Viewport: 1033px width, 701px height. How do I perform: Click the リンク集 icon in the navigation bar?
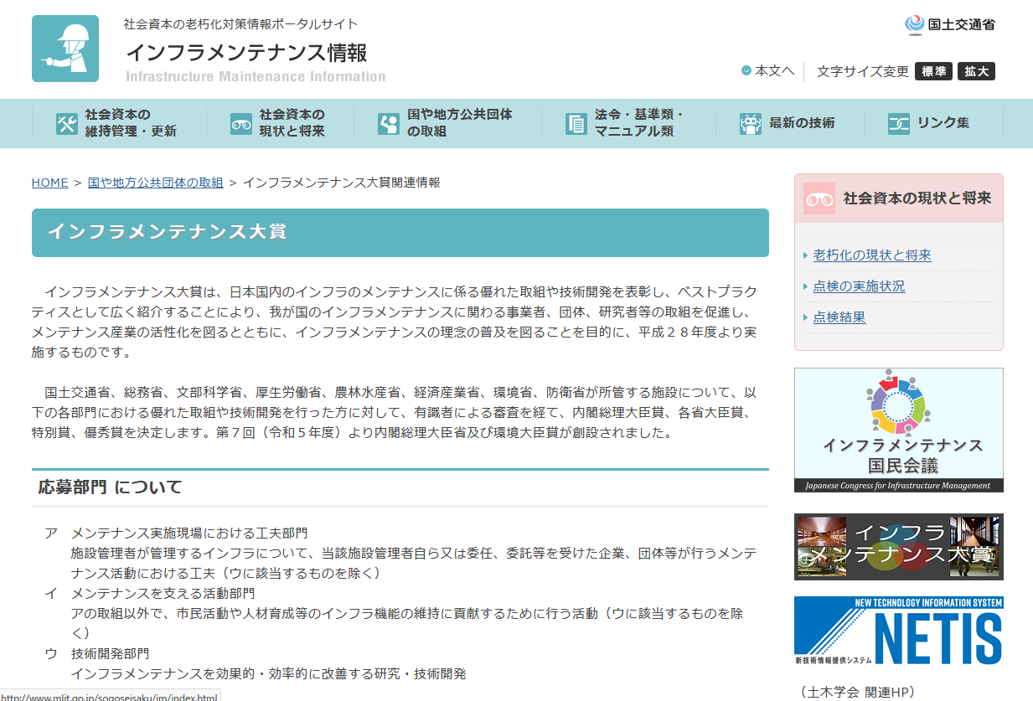pos(899,123)
